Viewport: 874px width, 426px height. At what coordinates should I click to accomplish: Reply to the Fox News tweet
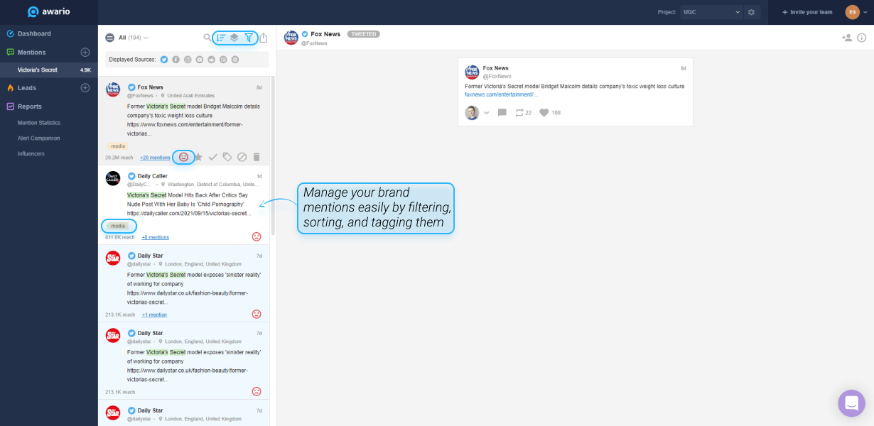click(502, 113)
